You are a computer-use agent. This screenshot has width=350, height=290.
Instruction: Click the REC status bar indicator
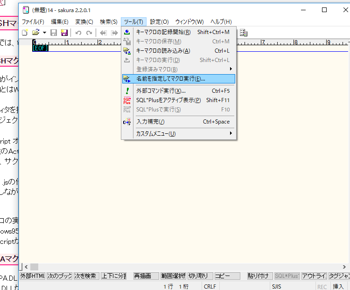[x=322, y=287]
